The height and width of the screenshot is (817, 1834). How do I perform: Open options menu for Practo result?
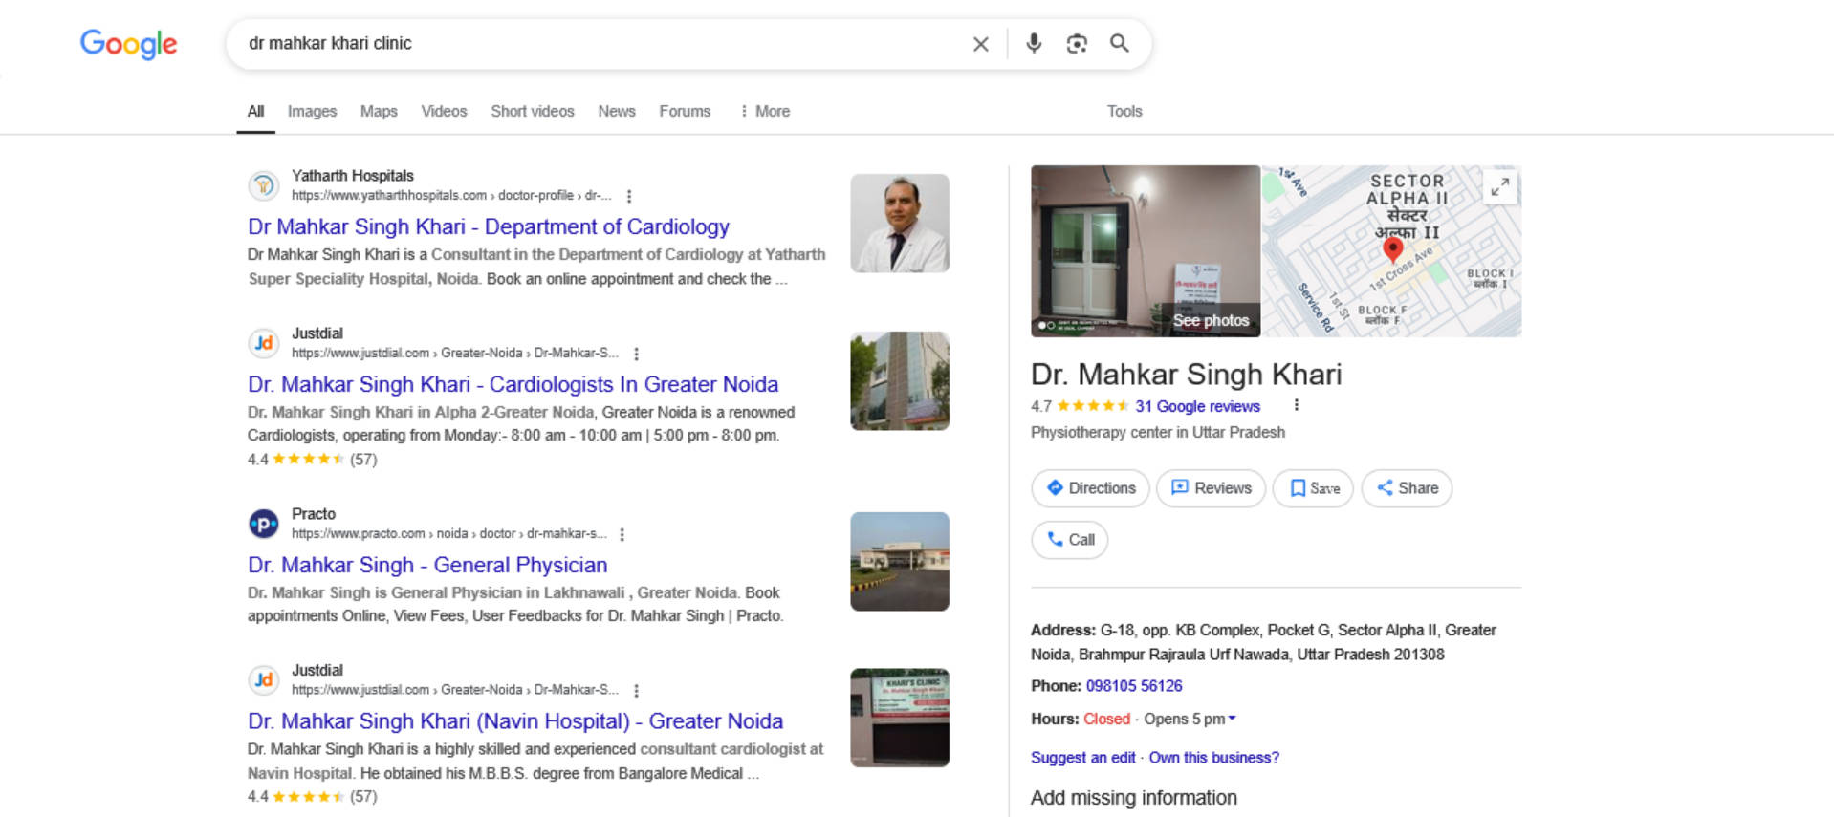[x=622, y=534]
